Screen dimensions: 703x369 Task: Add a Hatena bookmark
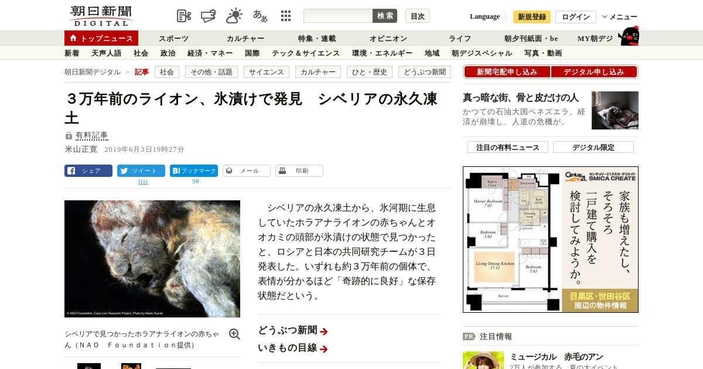click(194, 171)
